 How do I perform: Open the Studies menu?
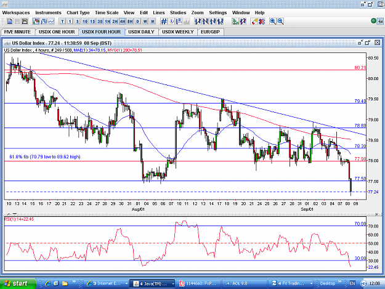[x=178, y=13]
